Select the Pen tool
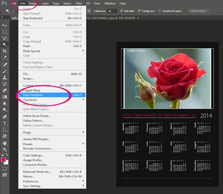 pyautogui.click(x=5, y=117)
